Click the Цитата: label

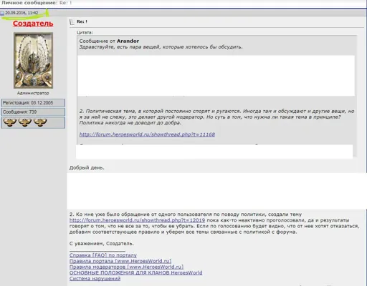click(x=85, y=32)
